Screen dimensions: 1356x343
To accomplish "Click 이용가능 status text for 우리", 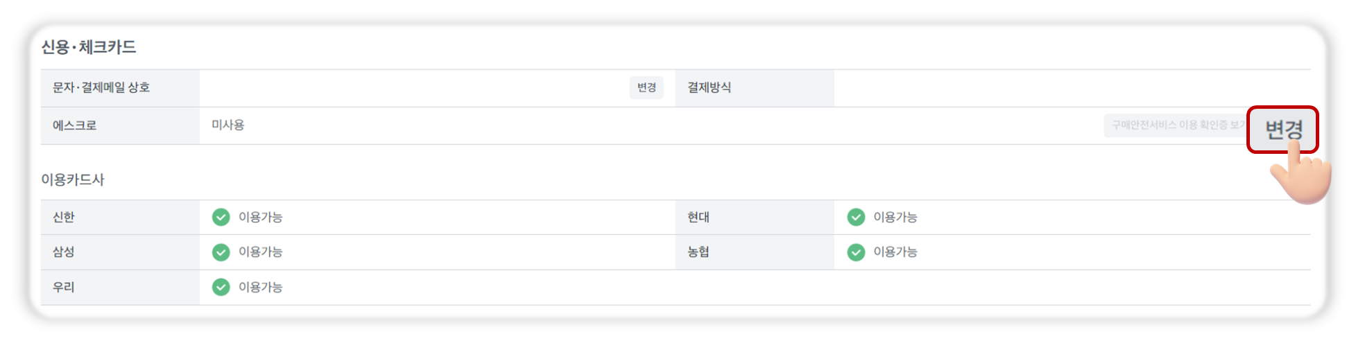I will [x=261, y=287].
